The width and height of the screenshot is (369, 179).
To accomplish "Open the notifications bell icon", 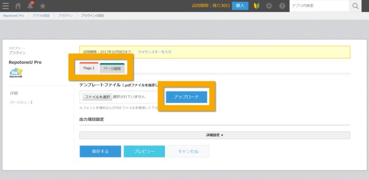I will pos(30,5).
